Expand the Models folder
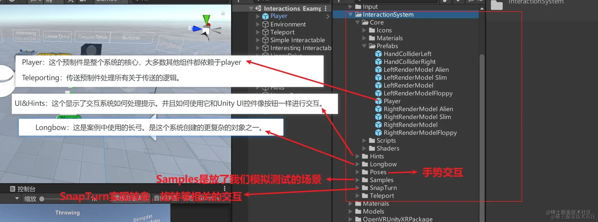 tap(350, 211)
